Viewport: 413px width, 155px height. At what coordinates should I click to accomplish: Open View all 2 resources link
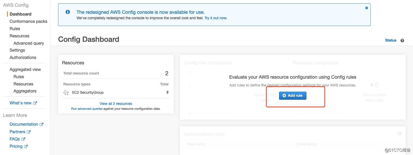pos(116,104)
